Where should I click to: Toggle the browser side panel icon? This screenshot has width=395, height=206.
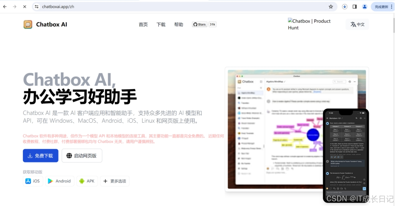[355, 7]
